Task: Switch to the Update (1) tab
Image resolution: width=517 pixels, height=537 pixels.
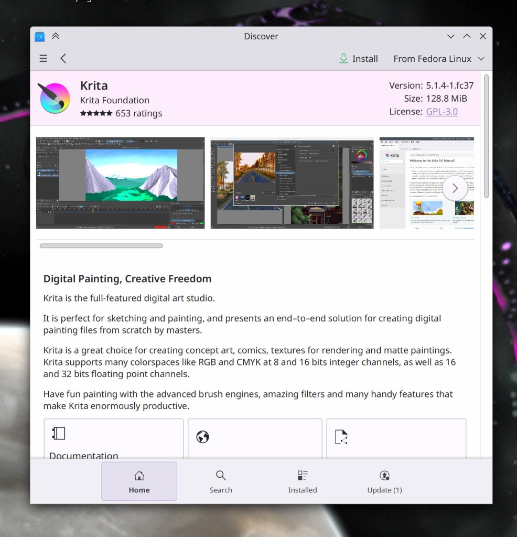Action: pyautogui.click(x=384, y=481)
